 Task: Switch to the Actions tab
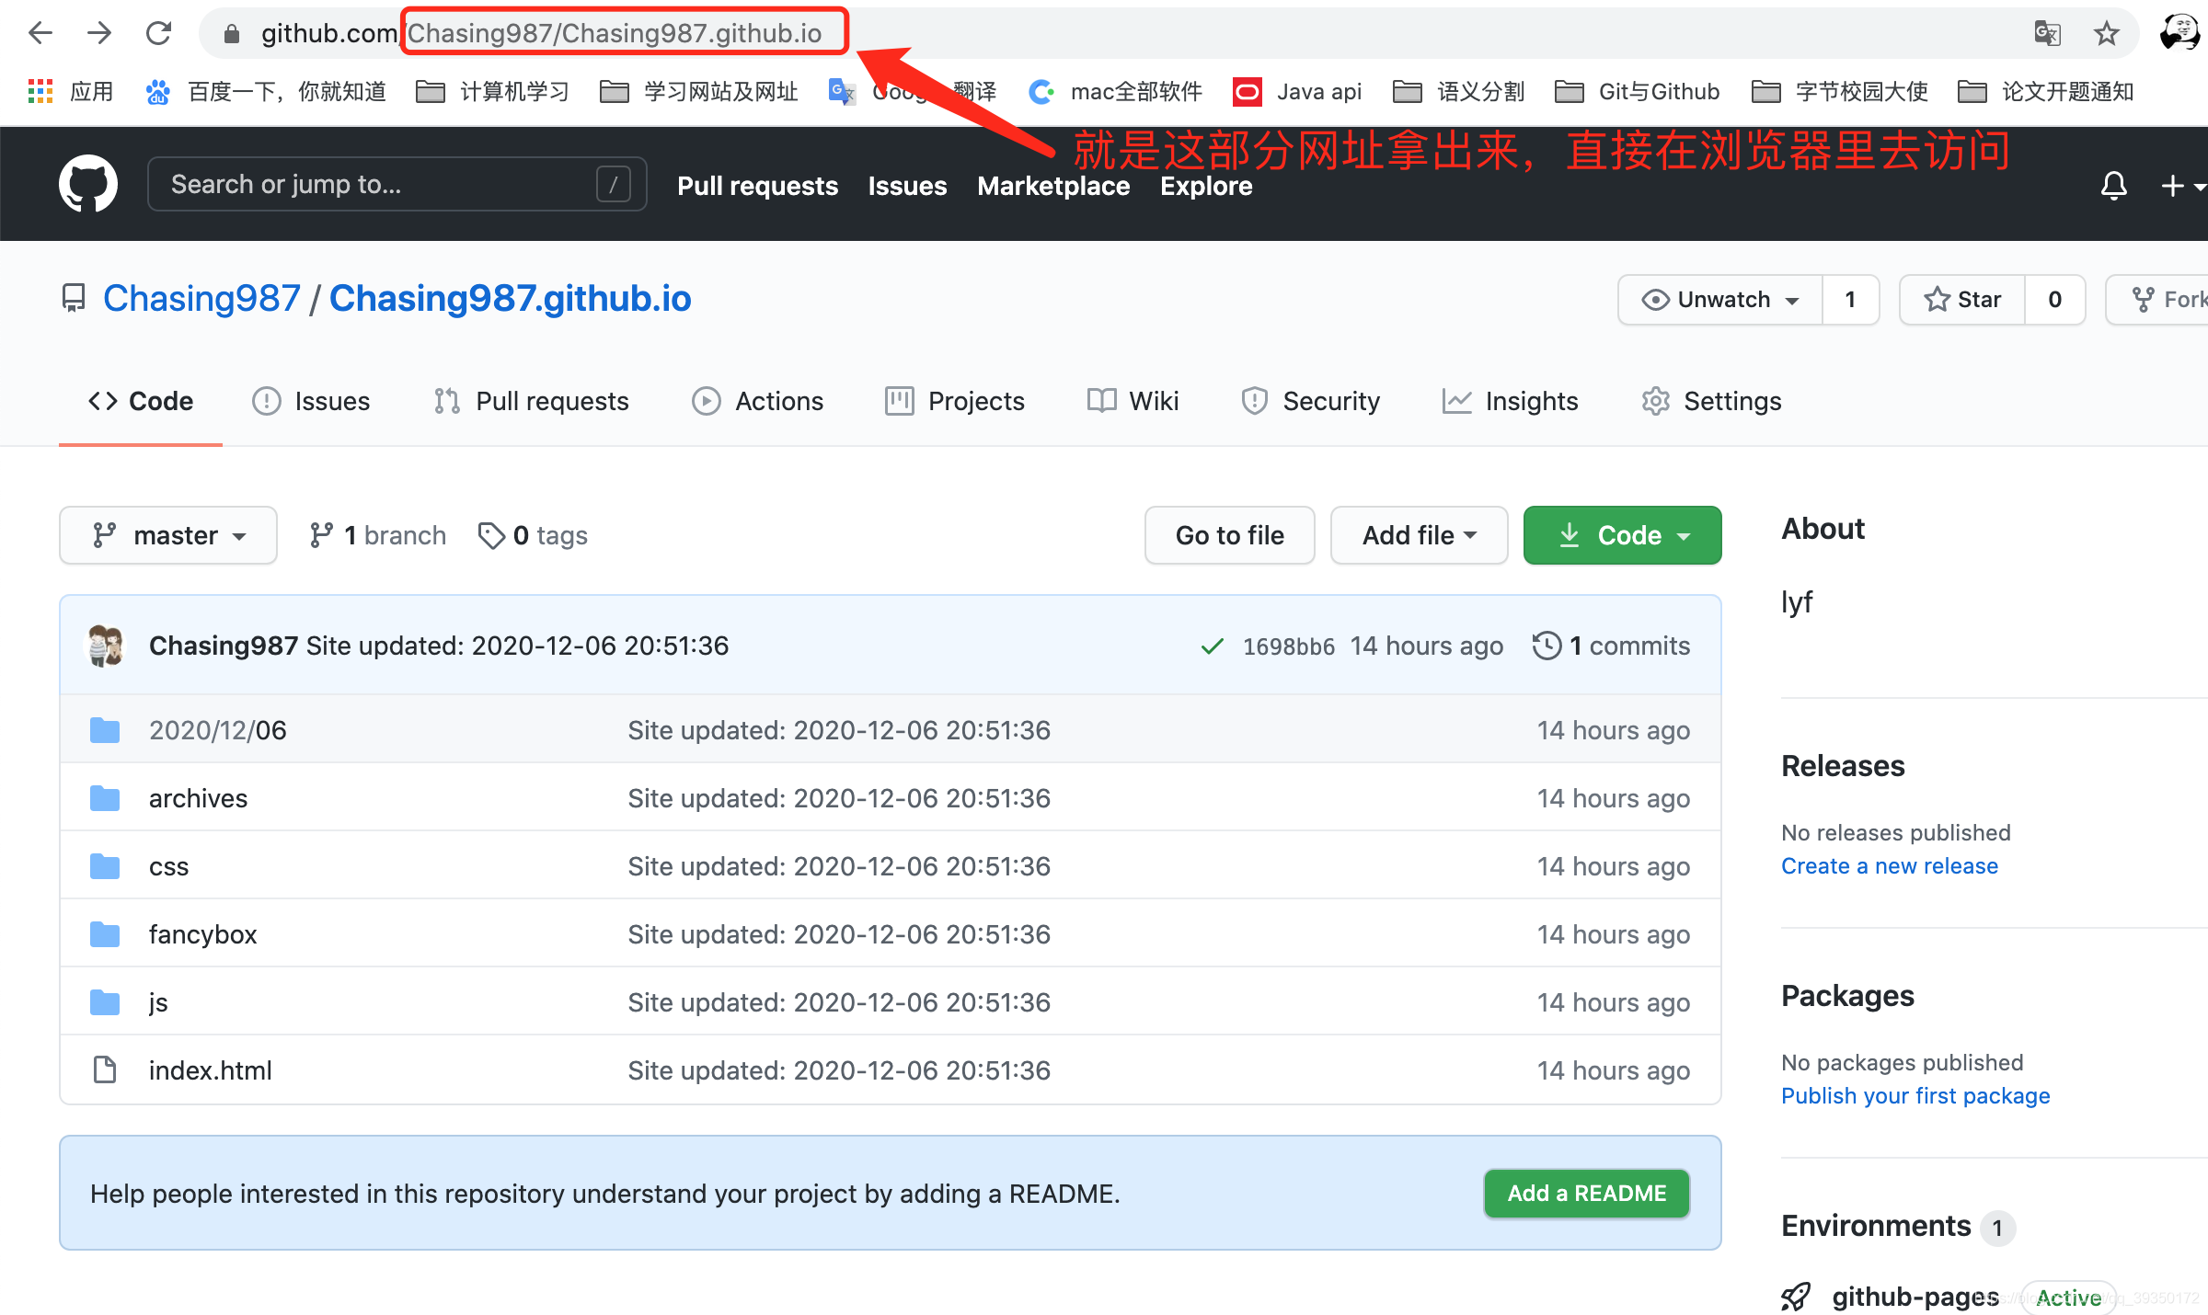pyautogui.click(x=757, y=401)
